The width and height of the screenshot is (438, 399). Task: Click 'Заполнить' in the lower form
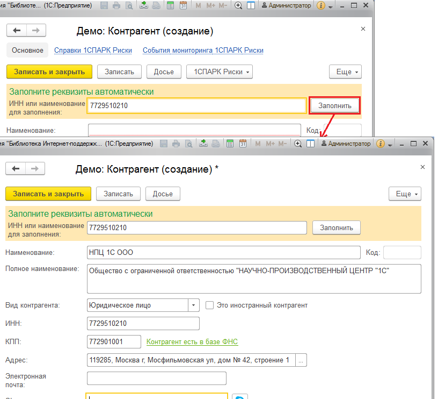point(337,227)
